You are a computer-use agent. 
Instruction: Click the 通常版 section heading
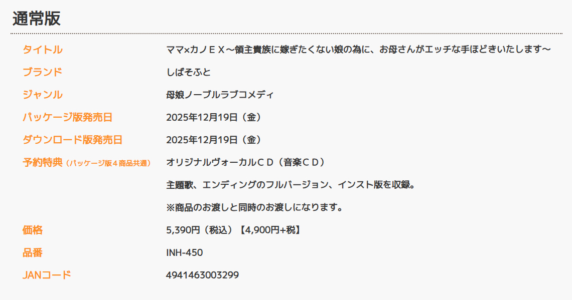click(x=37, y=19)
